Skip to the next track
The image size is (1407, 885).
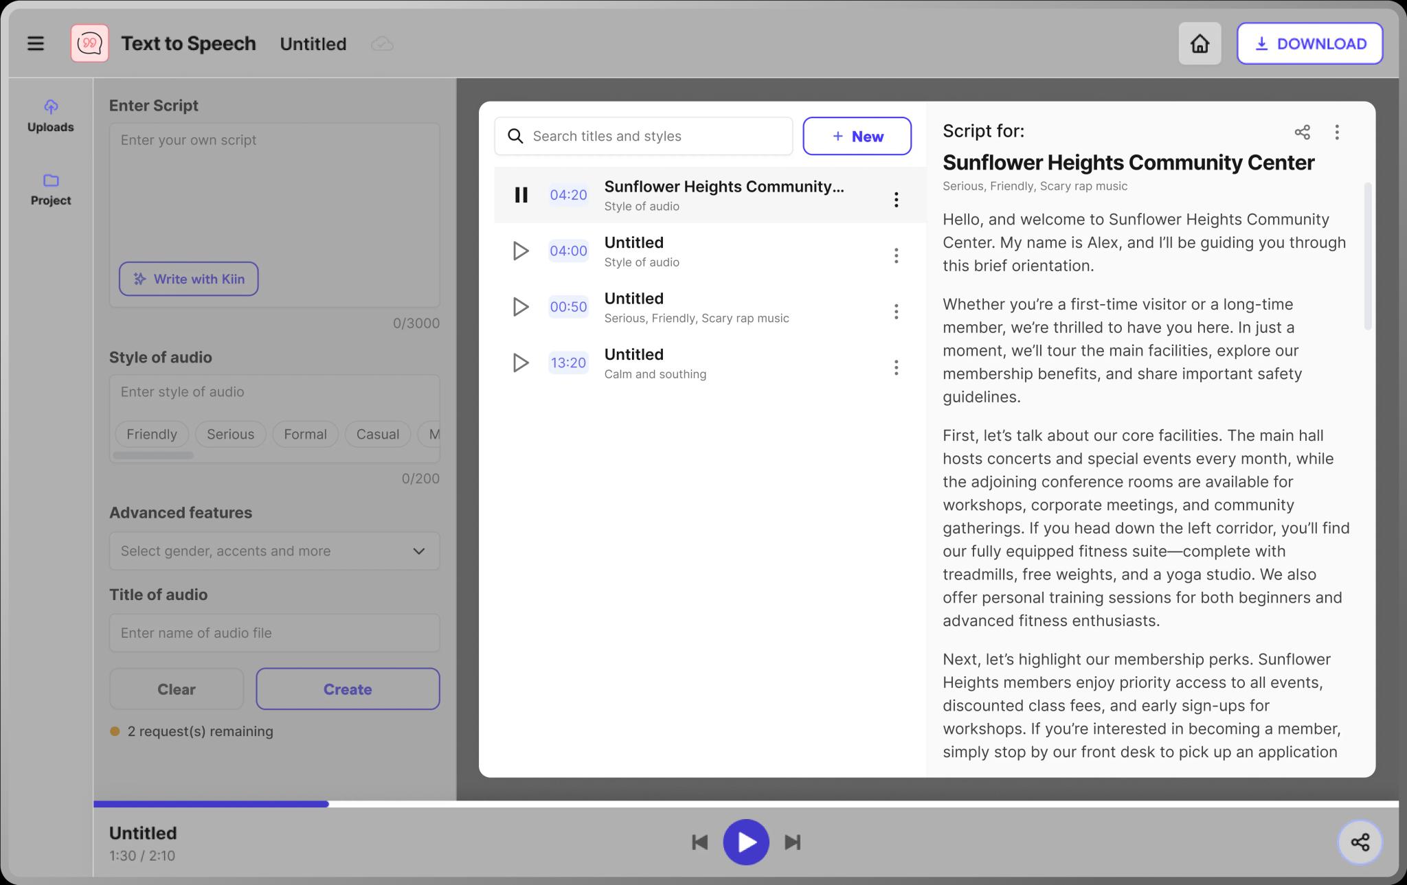click(793, 842)
